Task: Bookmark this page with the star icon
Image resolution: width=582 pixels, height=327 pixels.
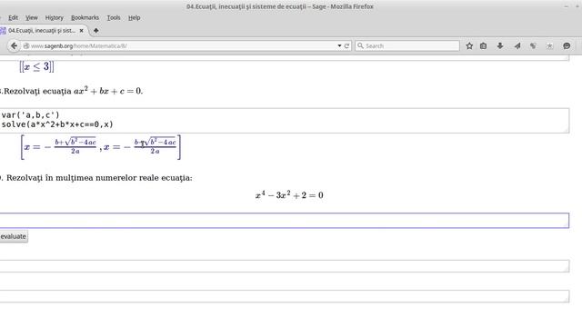Action: point(469,46)
